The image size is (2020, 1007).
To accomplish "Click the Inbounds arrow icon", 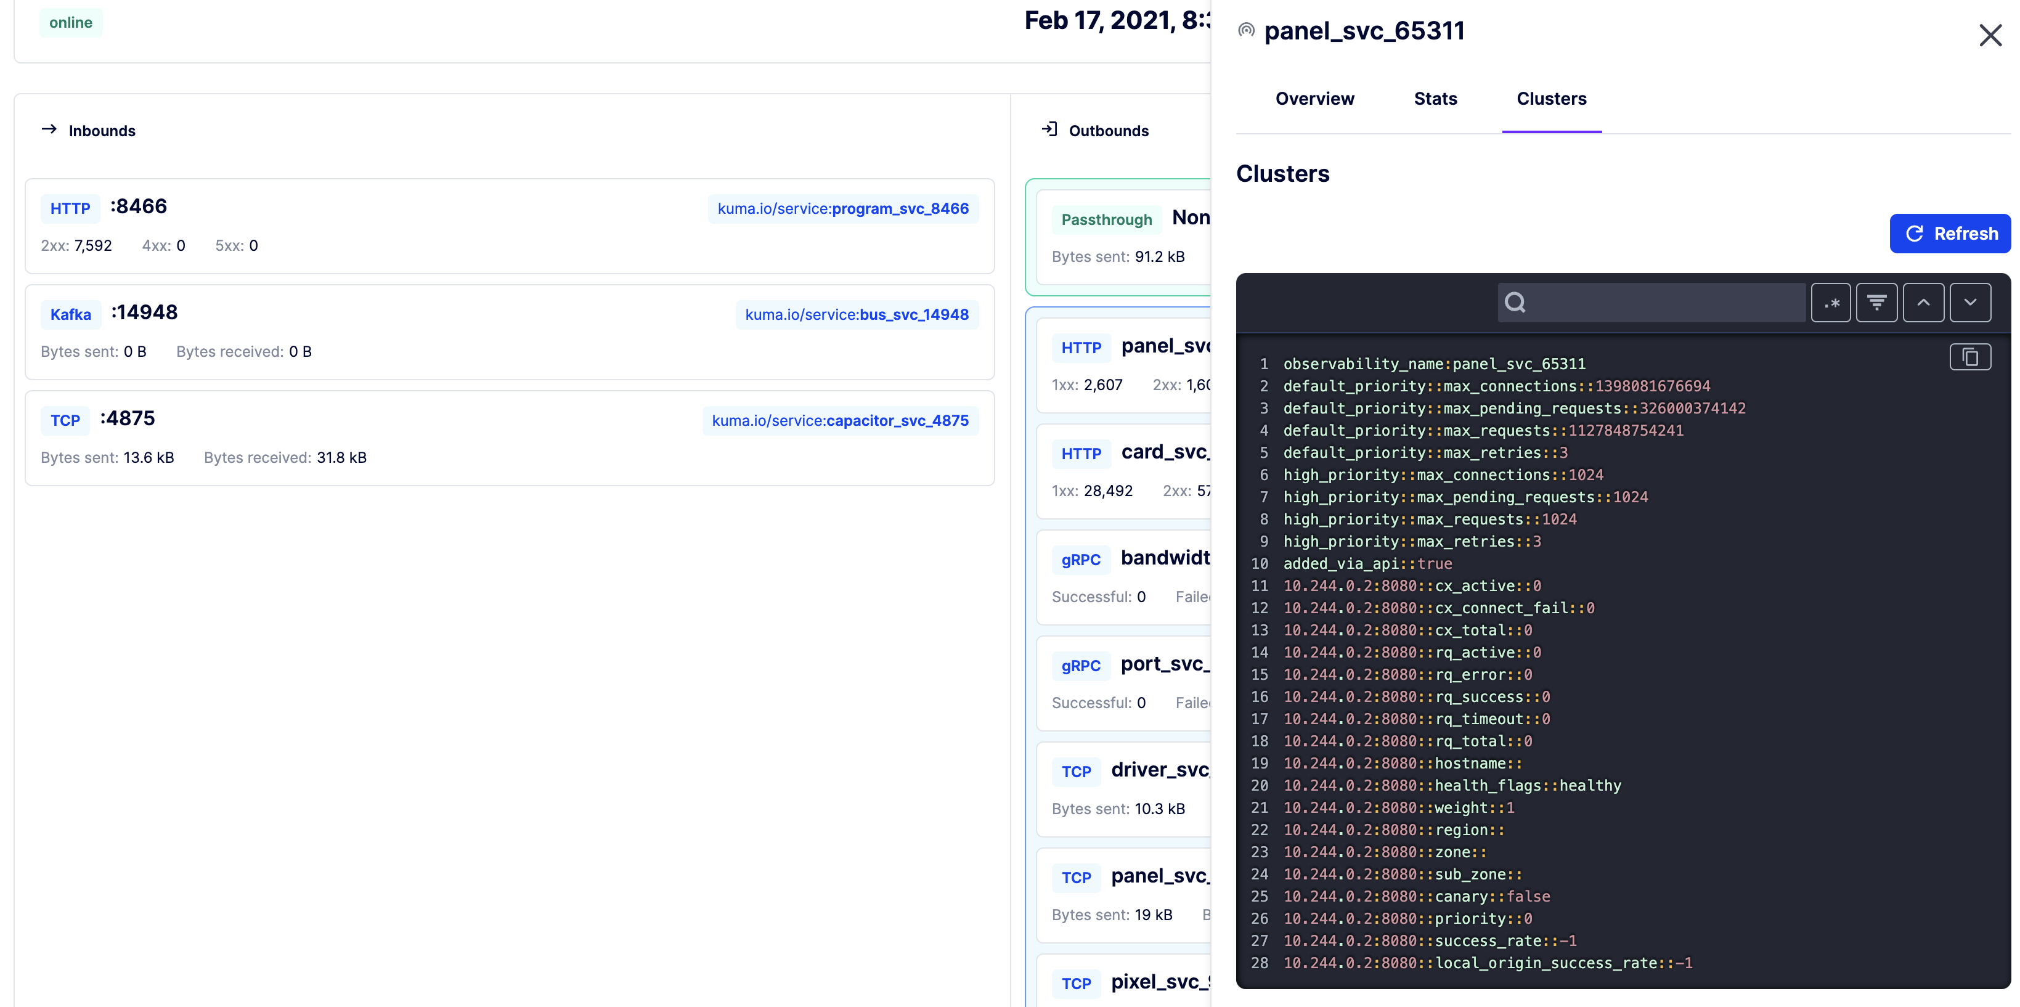I will (x=49, y=130).
